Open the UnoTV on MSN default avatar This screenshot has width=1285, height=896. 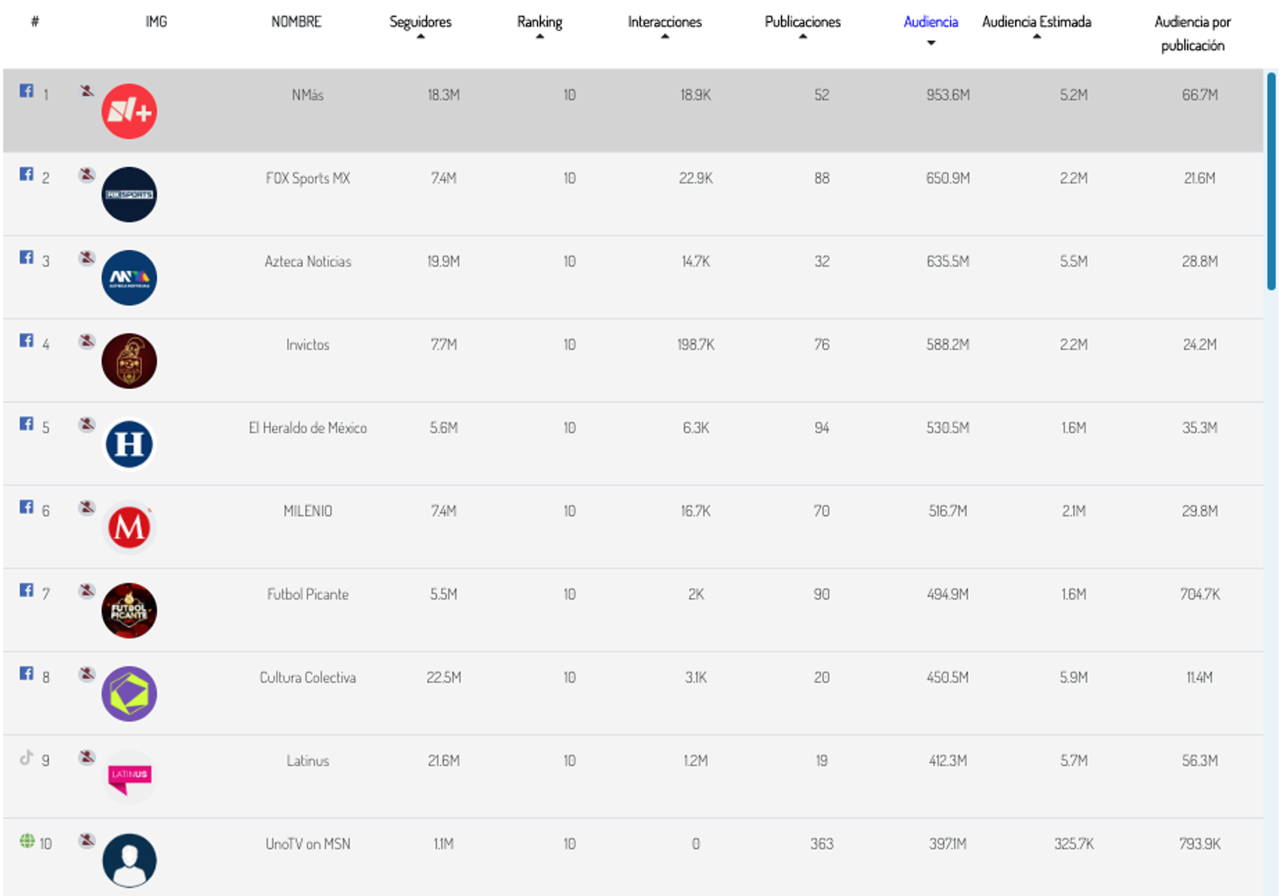(x=129, y=861)
